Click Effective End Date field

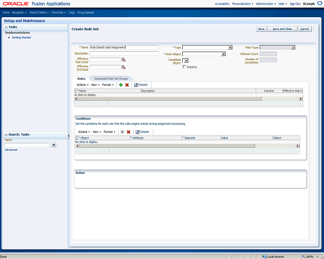pos(105,67)
